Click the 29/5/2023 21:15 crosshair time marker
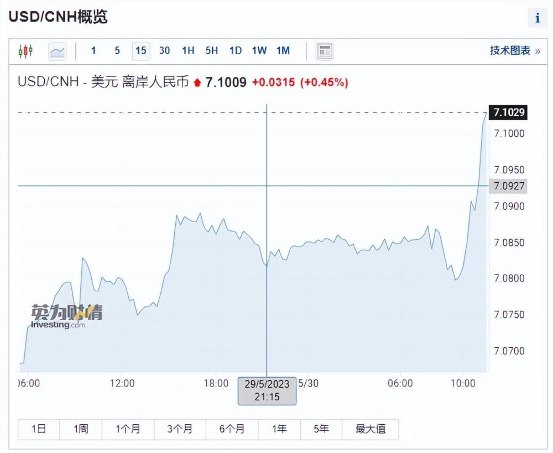Screen dimensions: 553x453 (x=267, y=391)
